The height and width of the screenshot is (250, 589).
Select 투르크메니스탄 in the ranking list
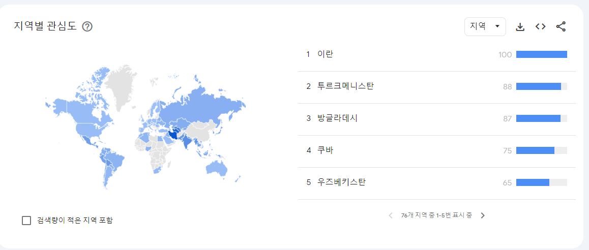(x=345, y=86)
